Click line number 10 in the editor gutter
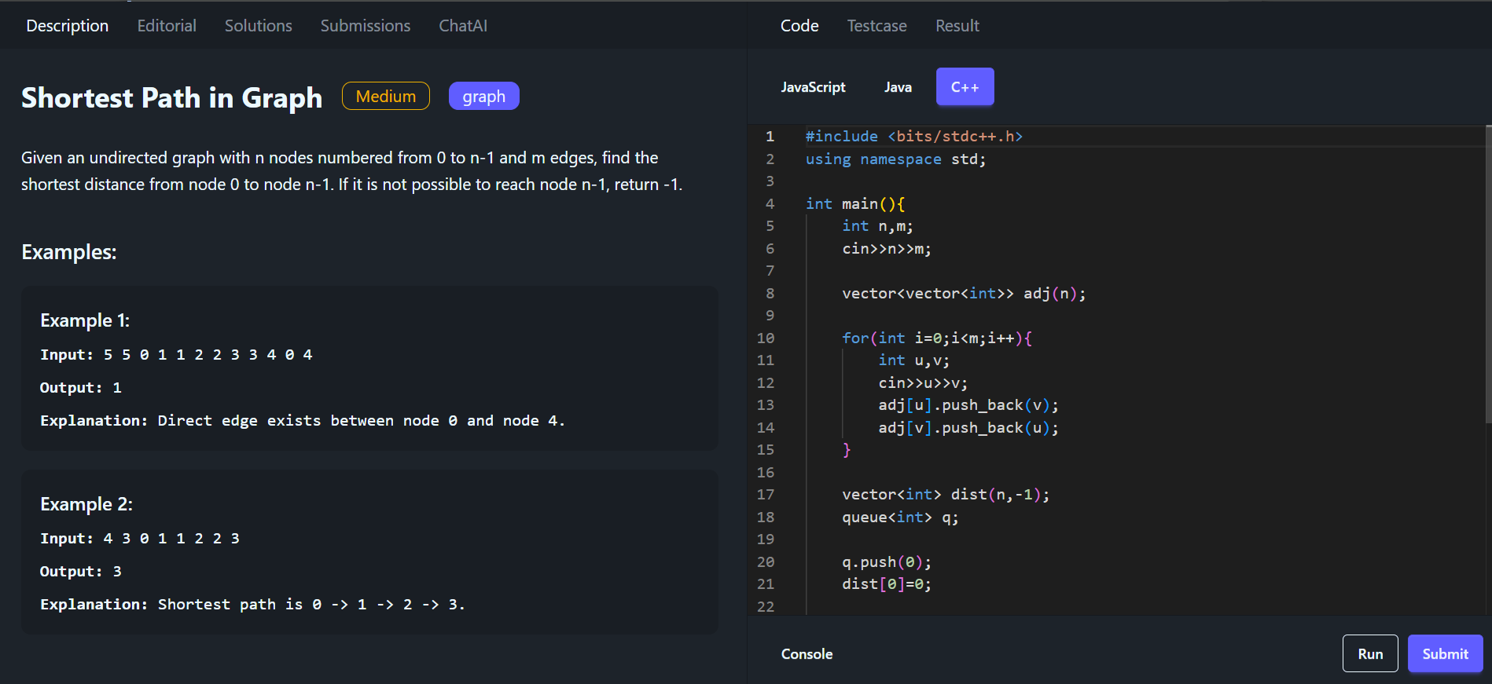The image size is (1492, 684). (x=766, y=338)
